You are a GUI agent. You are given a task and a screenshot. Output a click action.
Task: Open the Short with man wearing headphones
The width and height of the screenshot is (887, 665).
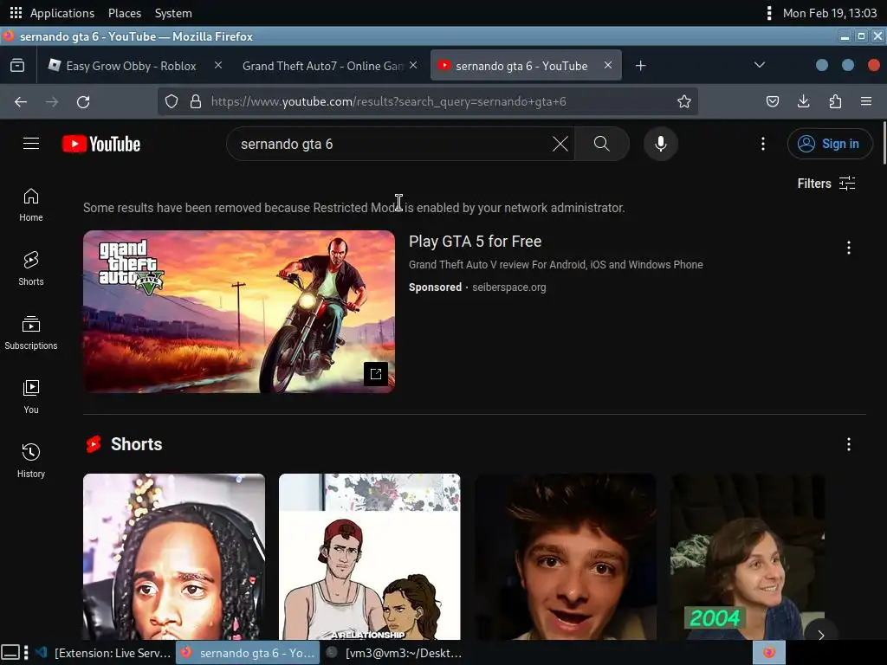(x=173, y=557)
